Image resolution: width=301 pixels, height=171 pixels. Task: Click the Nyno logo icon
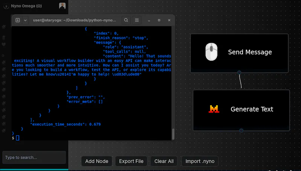[x=6, y=6]
